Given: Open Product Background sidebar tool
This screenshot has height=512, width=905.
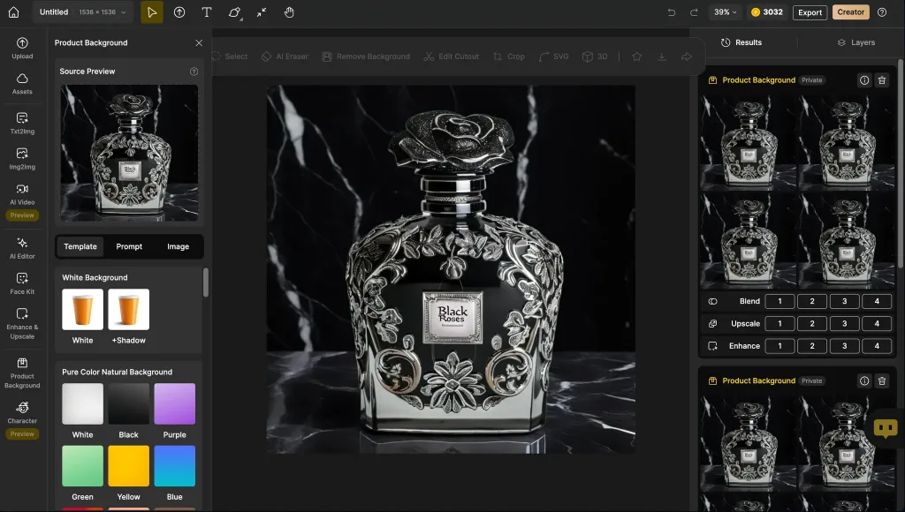Looking at the screenshot, I should tap(22, 373).
